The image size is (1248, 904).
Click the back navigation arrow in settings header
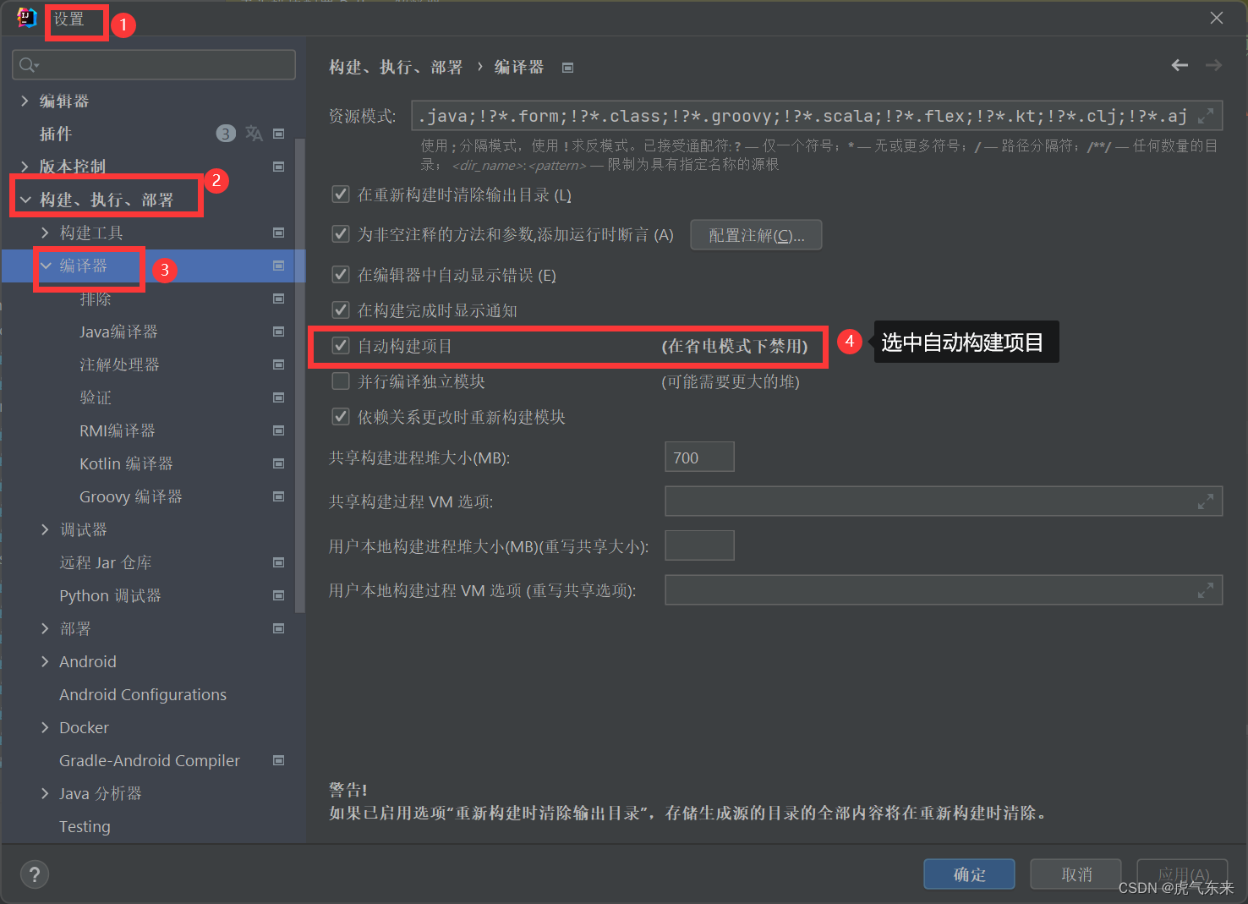1179,65
